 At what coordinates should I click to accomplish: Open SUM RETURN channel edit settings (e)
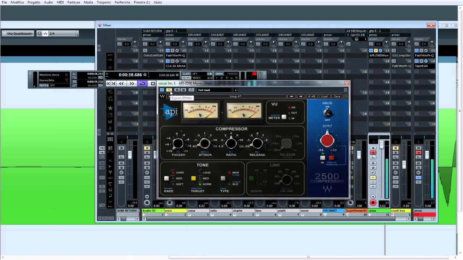(121, 173)
